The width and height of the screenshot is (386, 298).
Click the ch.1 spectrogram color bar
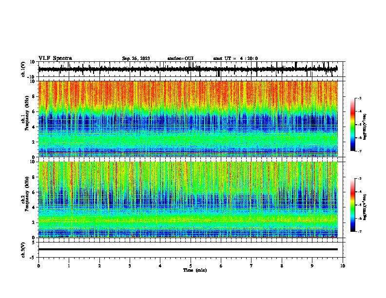[x=352, y=125]
